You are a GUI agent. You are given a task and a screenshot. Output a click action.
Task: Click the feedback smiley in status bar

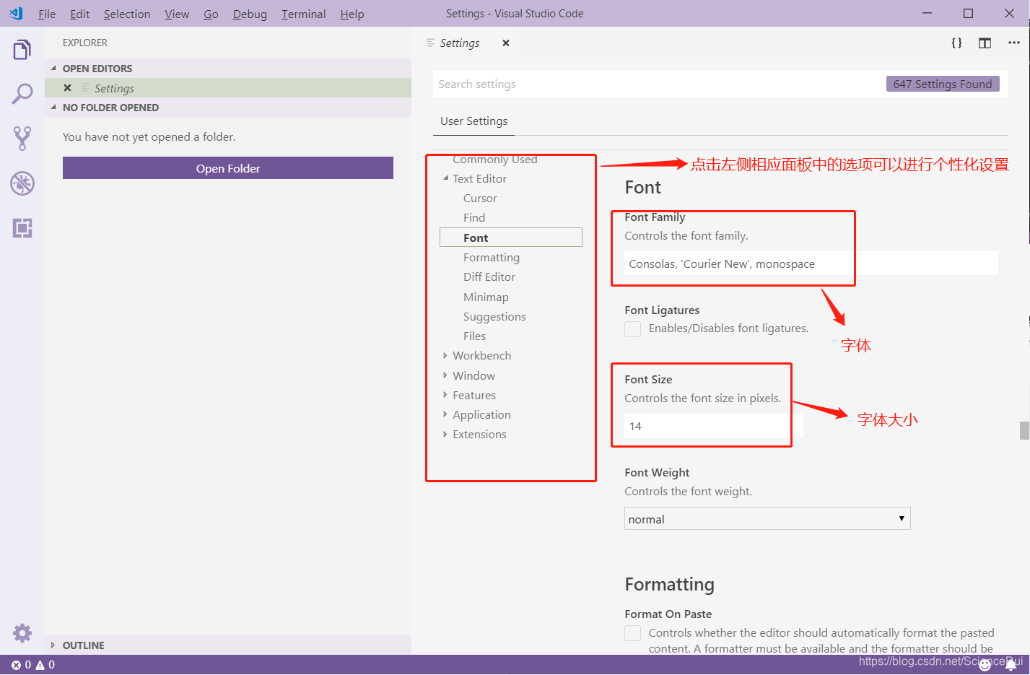[x=985, y=665]
